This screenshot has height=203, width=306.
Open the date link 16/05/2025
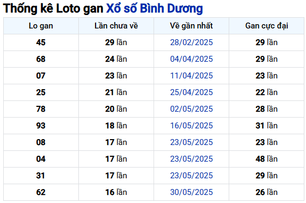191,126
